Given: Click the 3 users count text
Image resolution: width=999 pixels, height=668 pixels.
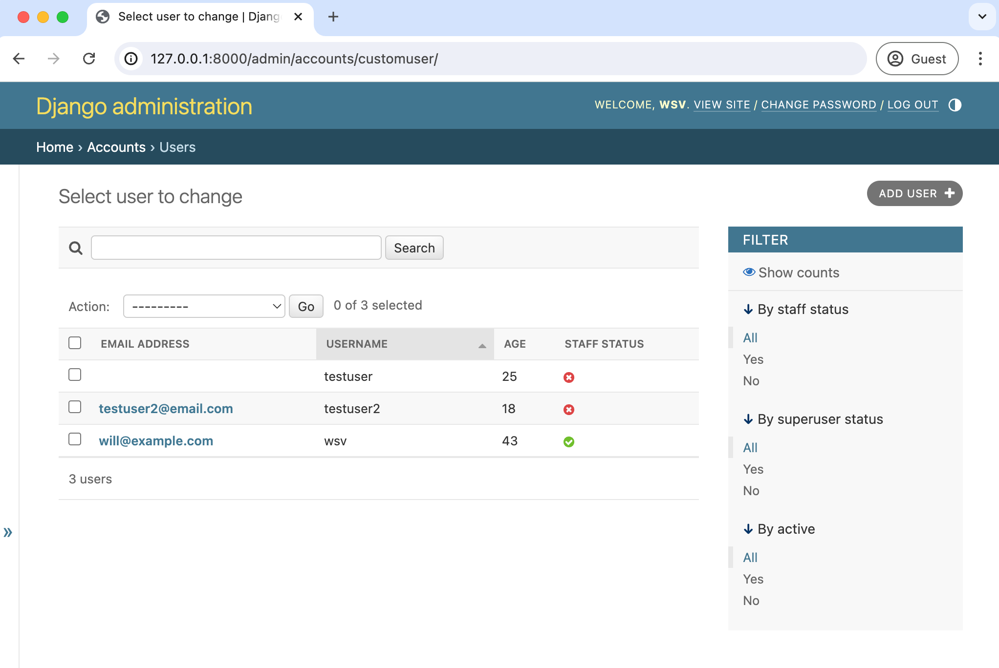Looking at the screenshot, I should coord(90,479).
